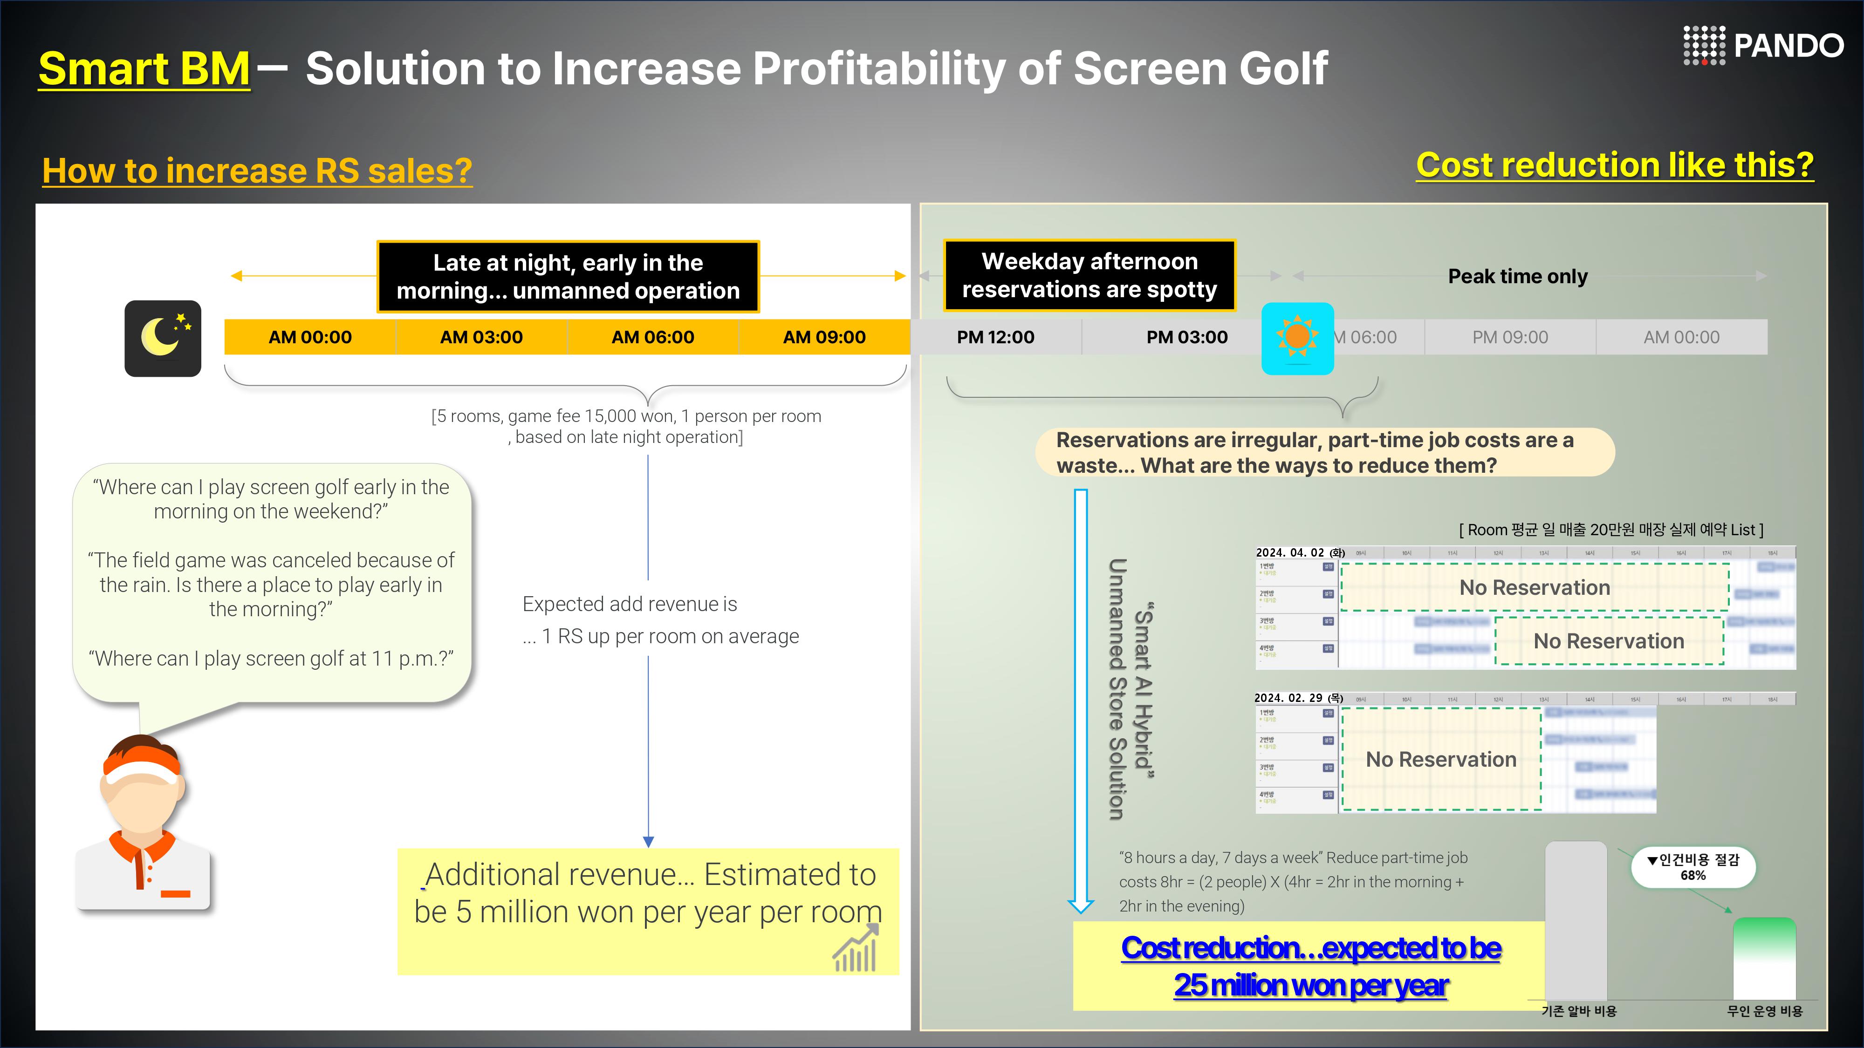Click 'Late at night, early in the morning' box
The width and height of the screenshot is (1864, 1048).
click(x=568, y=276)
